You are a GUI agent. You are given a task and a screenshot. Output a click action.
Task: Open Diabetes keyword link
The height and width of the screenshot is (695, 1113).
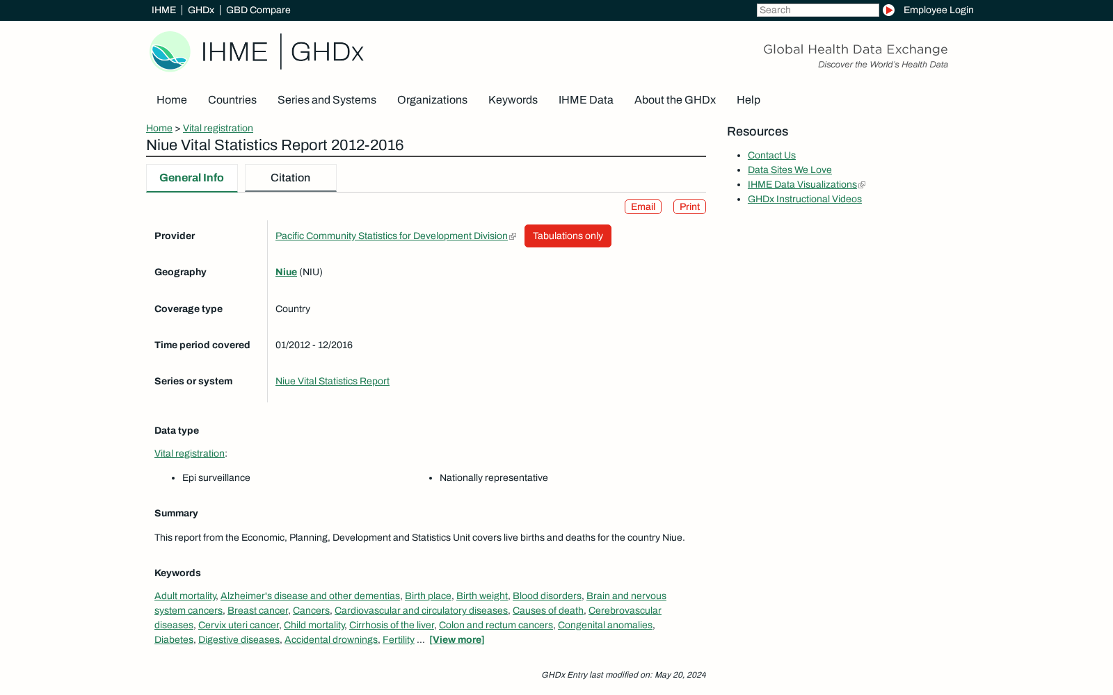(174, 639)
